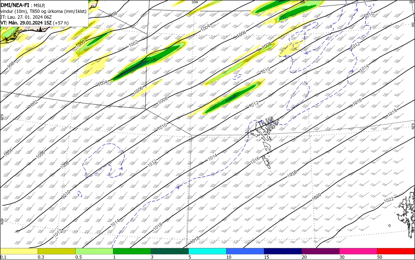
Task: Click the 1020 isobar label
Action: point(317,197)
